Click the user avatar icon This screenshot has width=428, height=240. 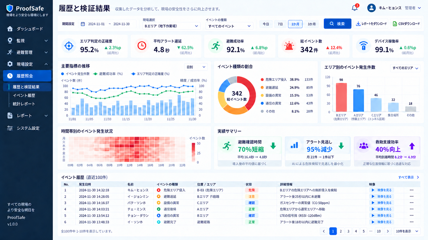(x=371, y=8)
